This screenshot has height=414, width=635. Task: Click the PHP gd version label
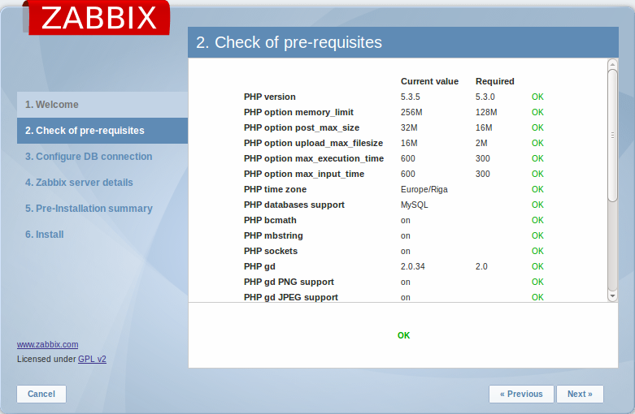(259, 266)
